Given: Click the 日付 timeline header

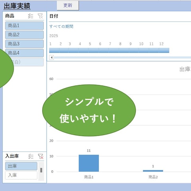Looking at the screenshot, I should pos(54,16).
